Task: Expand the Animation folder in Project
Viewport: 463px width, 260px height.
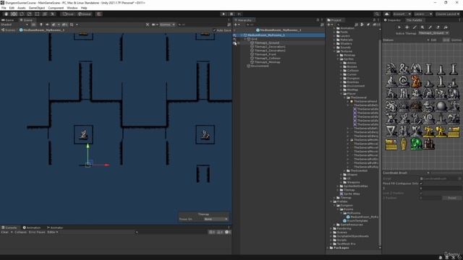Action: pyautogui.click(x=334, y=28)
